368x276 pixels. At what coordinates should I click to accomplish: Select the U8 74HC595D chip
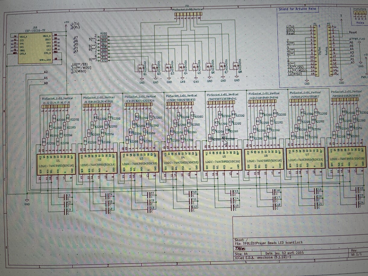coord(347,157)
